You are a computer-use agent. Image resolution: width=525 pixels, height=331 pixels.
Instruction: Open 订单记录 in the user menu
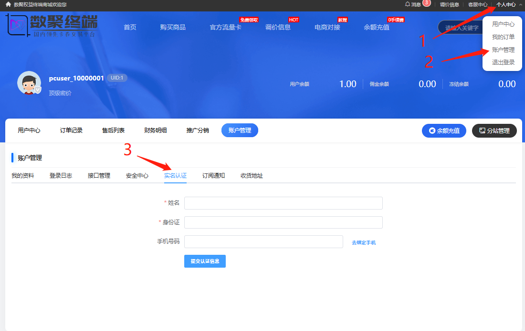tap(71, 130)
